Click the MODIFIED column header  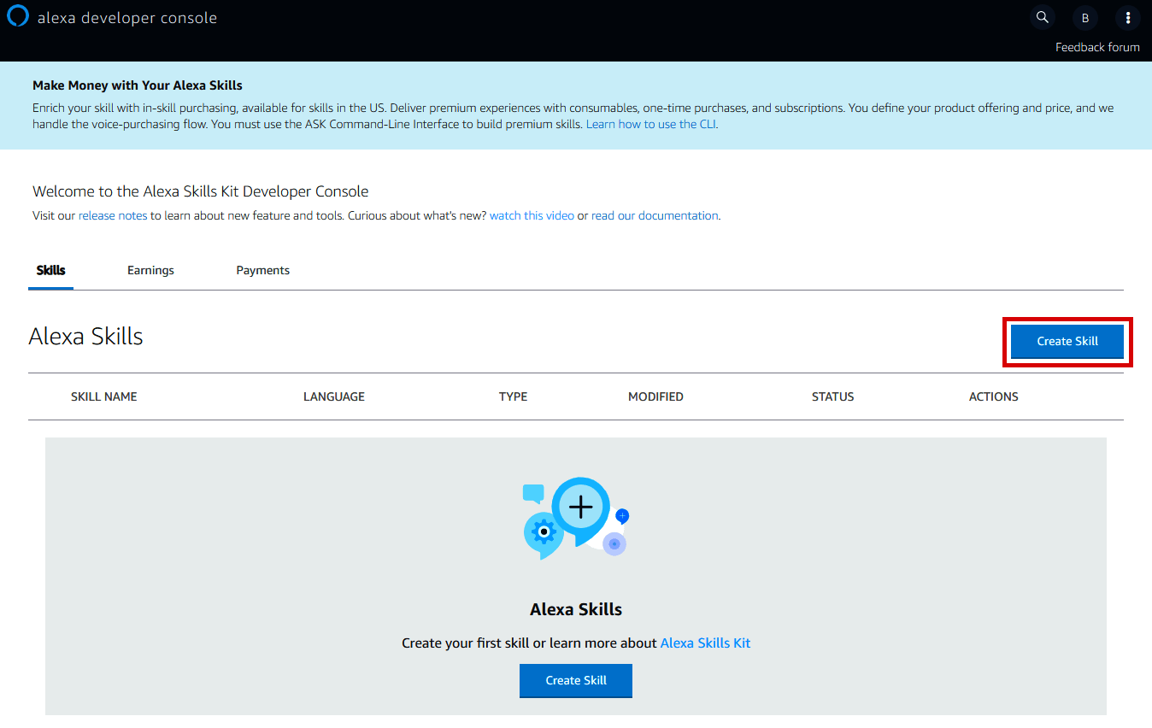click(655, 396)
